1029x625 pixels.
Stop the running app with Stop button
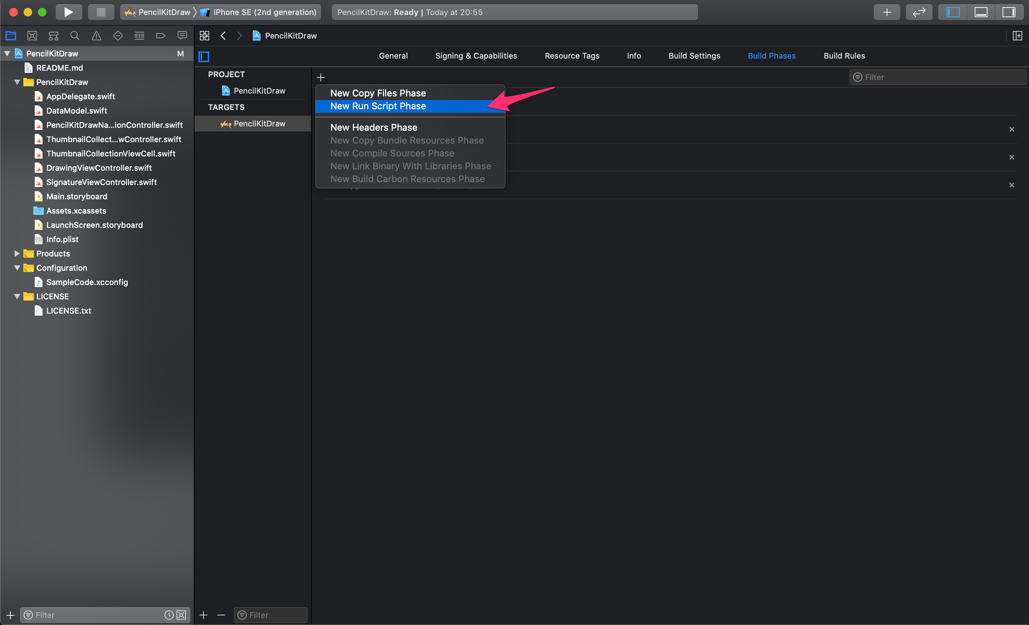pyautogui.click(x=100, y=12)
